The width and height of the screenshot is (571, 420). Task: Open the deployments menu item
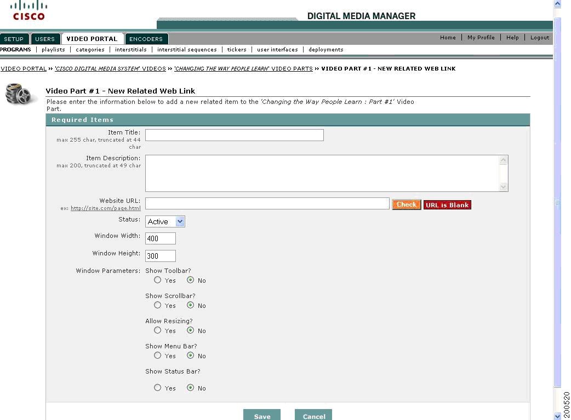pos(326,49)
